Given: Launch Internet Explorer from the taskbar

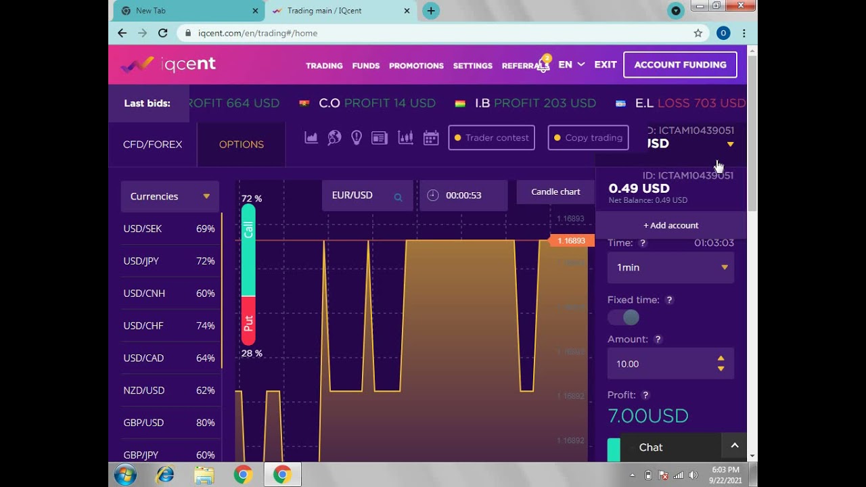Looking at the screenshot, I should (164, 475).
